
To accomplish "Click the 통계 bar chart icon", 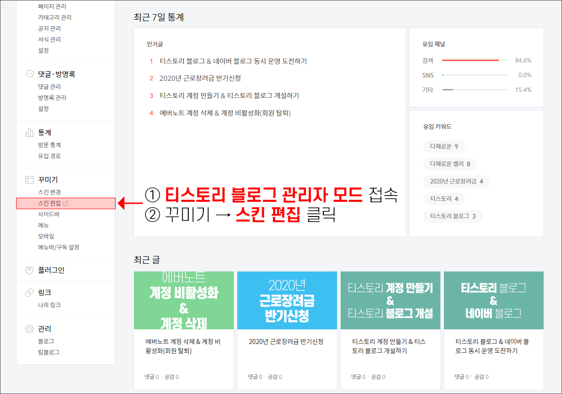I will (x=29, y=133).
